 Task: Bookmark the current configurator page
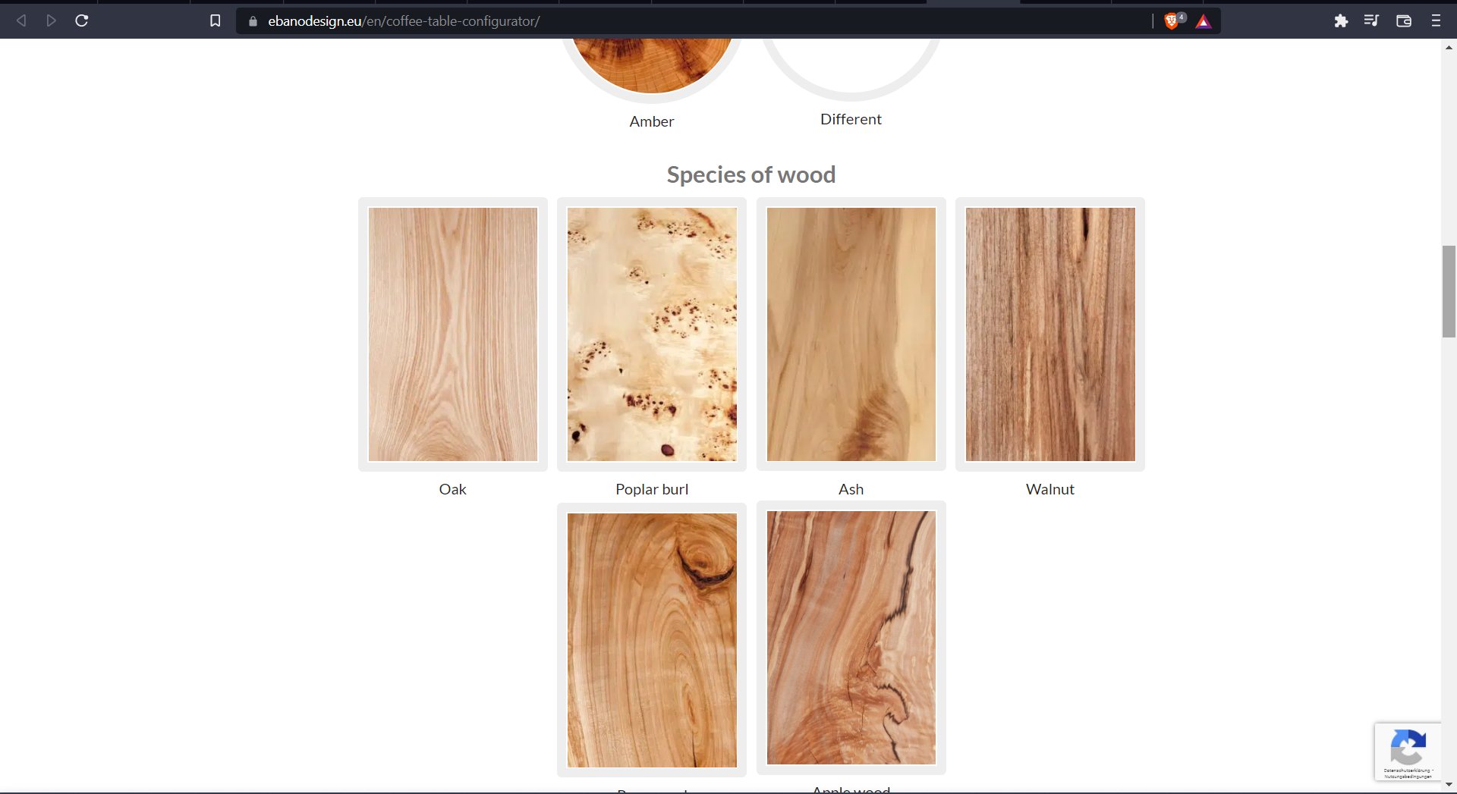point(215,20)
